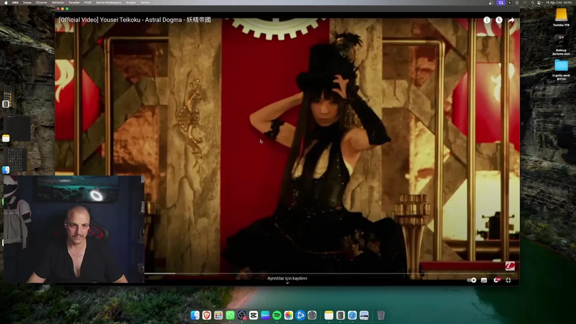Open Finder from the dock
This screenshot has width=576, height=324.
195,315
